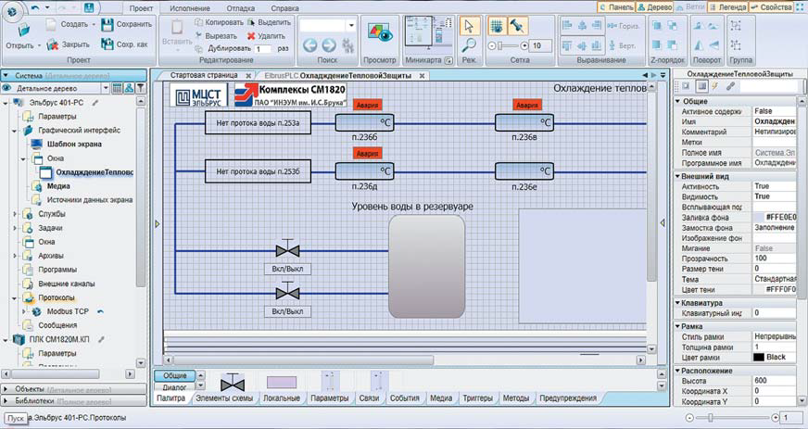Click the link icon in properties panel
The height and width of the screenshot is (429, 808).
pos(730,86)
